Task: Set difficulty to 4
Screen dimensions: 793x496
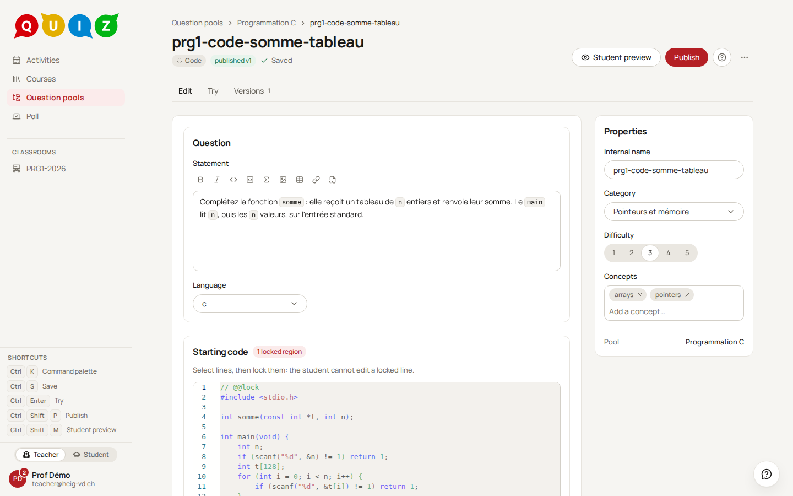Action: pos(669,253)
